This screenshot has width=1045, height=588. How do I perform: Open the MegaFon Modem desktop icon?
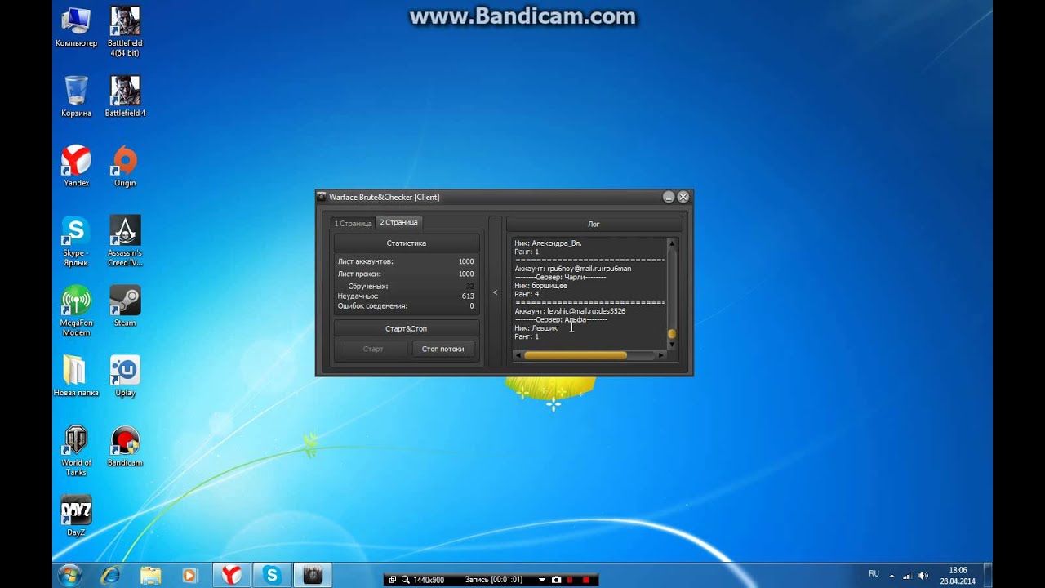[76, 310]
